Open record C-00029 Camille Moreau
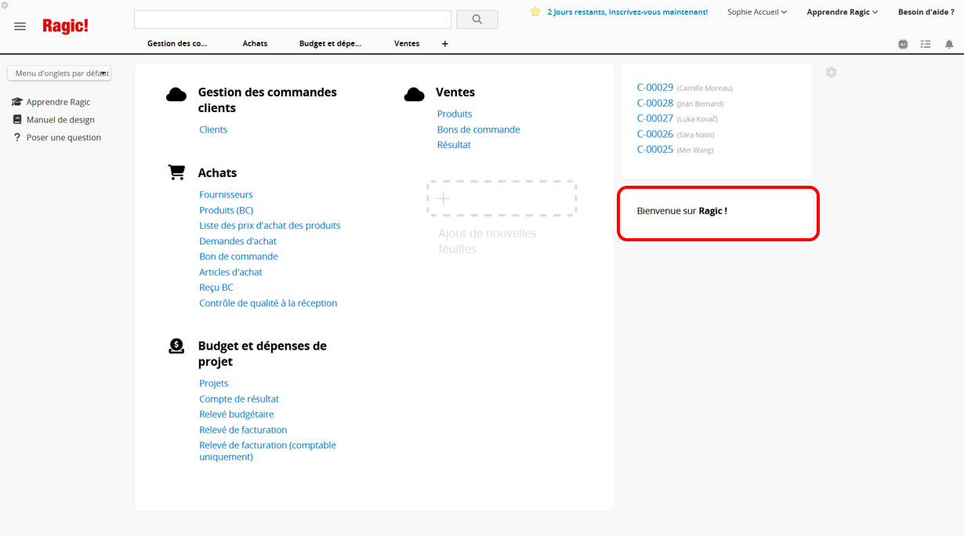 [655, 88]
